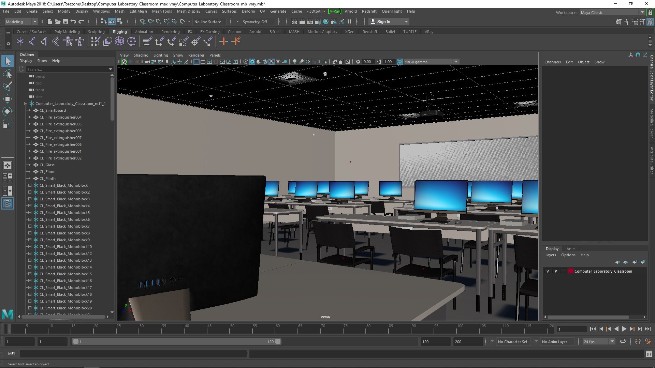Choose the Paint Selection tool
Screen dimensions: 655x368
[8, 86]
